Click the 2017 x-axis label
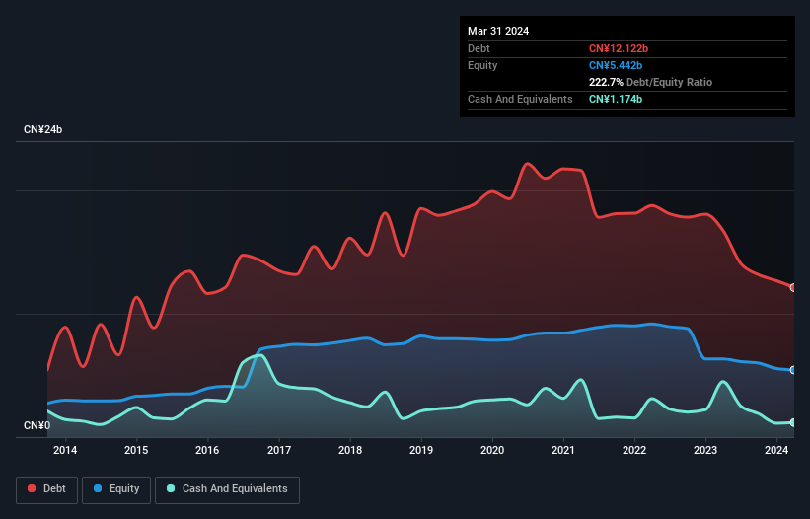 click(x=279, y=450)
